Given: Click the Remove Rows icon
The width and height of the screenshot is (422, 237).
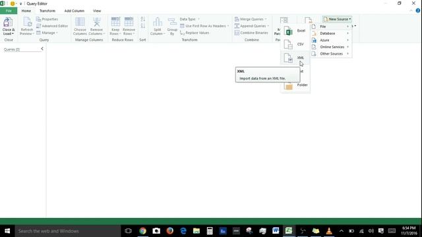Looking at the screenshot, I should (129, 22).
